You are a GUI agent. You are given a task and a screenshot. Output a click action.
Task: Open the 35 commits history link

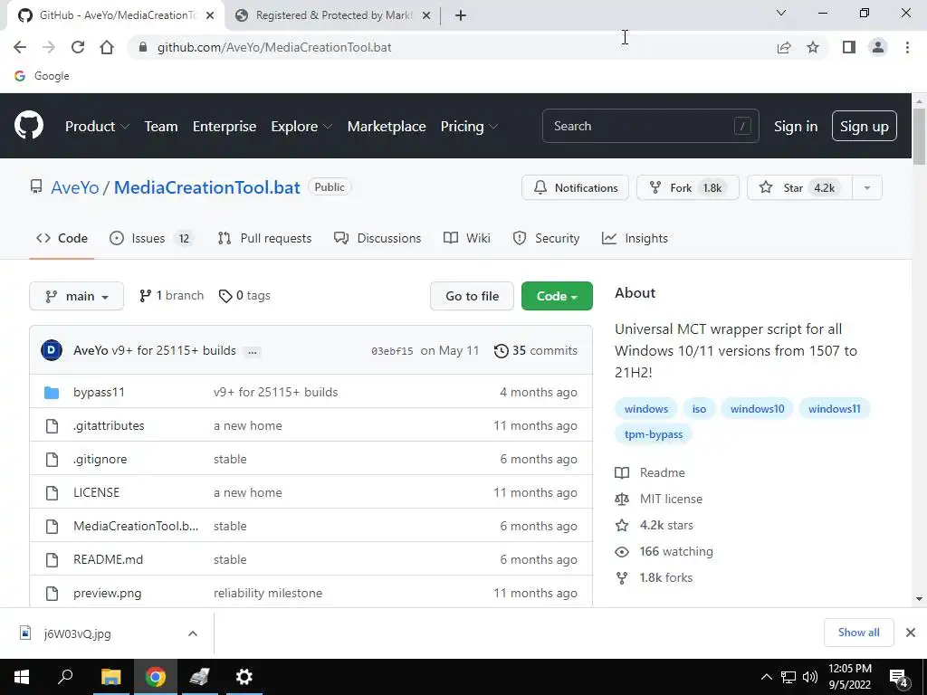(x=536, y=350)
